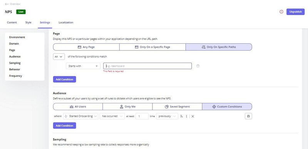The height and width of the screenshot is (149, 308).
Task: Jump to Sampling section in sidebar
Action: [15, 63]
